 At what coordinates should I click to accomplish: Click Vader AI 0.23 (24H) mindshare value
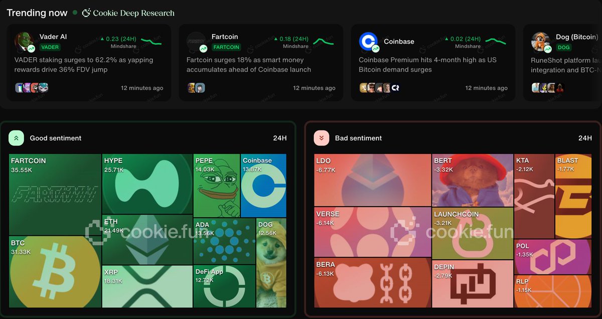click(x=118, y=39)
